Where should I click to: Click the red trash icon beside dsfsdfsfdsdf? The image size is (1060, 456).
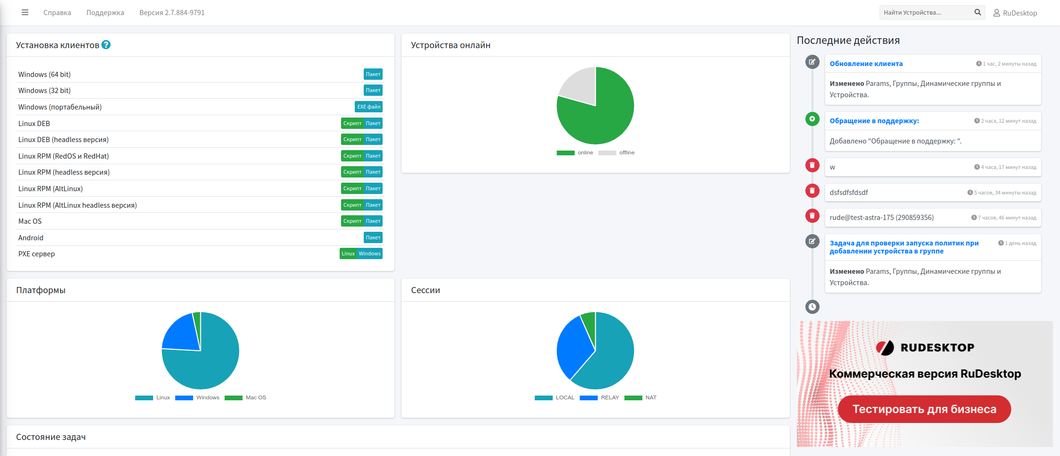(x=812, y=191)
